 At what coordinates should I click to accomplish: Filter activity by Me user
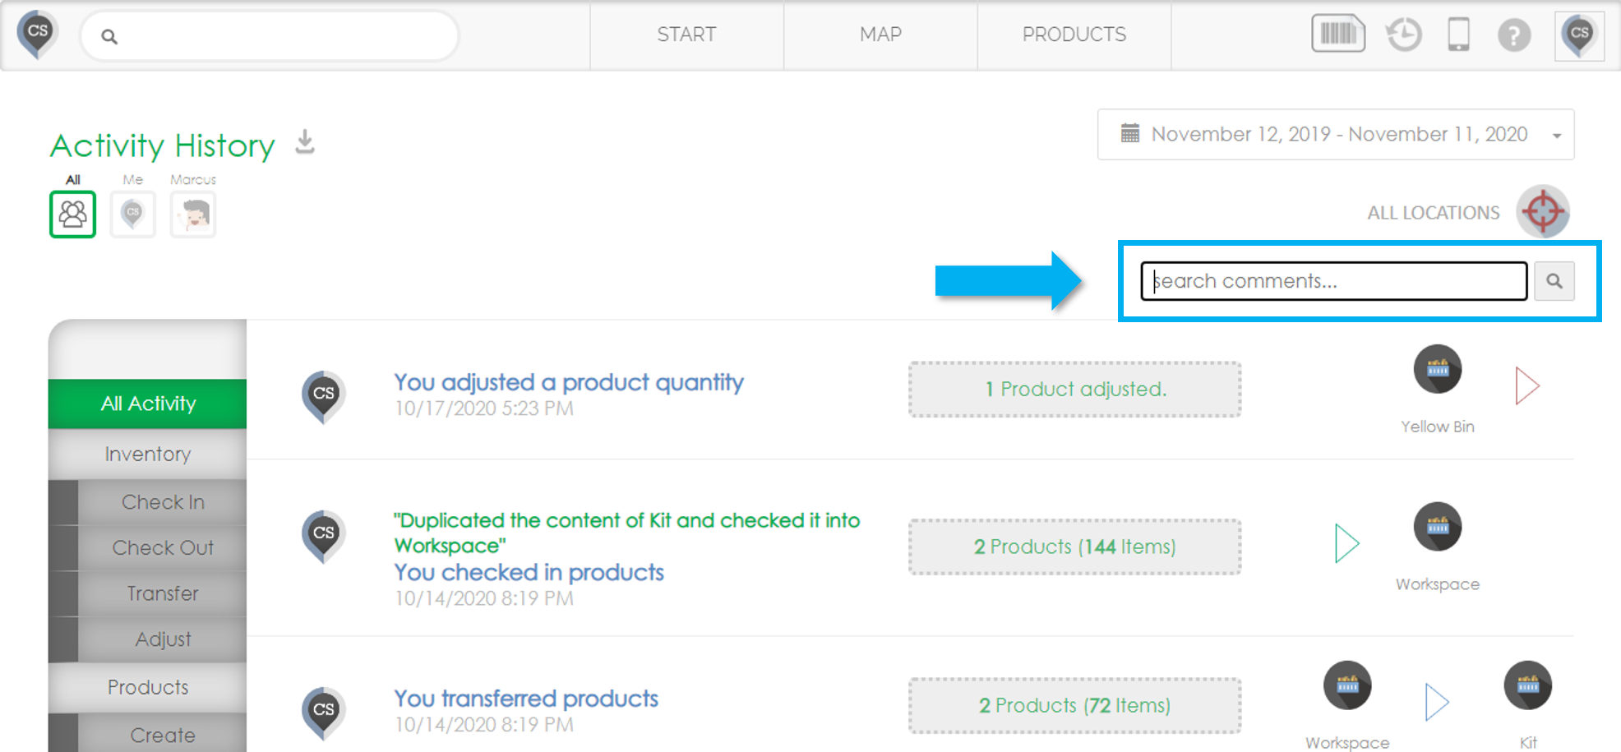pos(132,215)
